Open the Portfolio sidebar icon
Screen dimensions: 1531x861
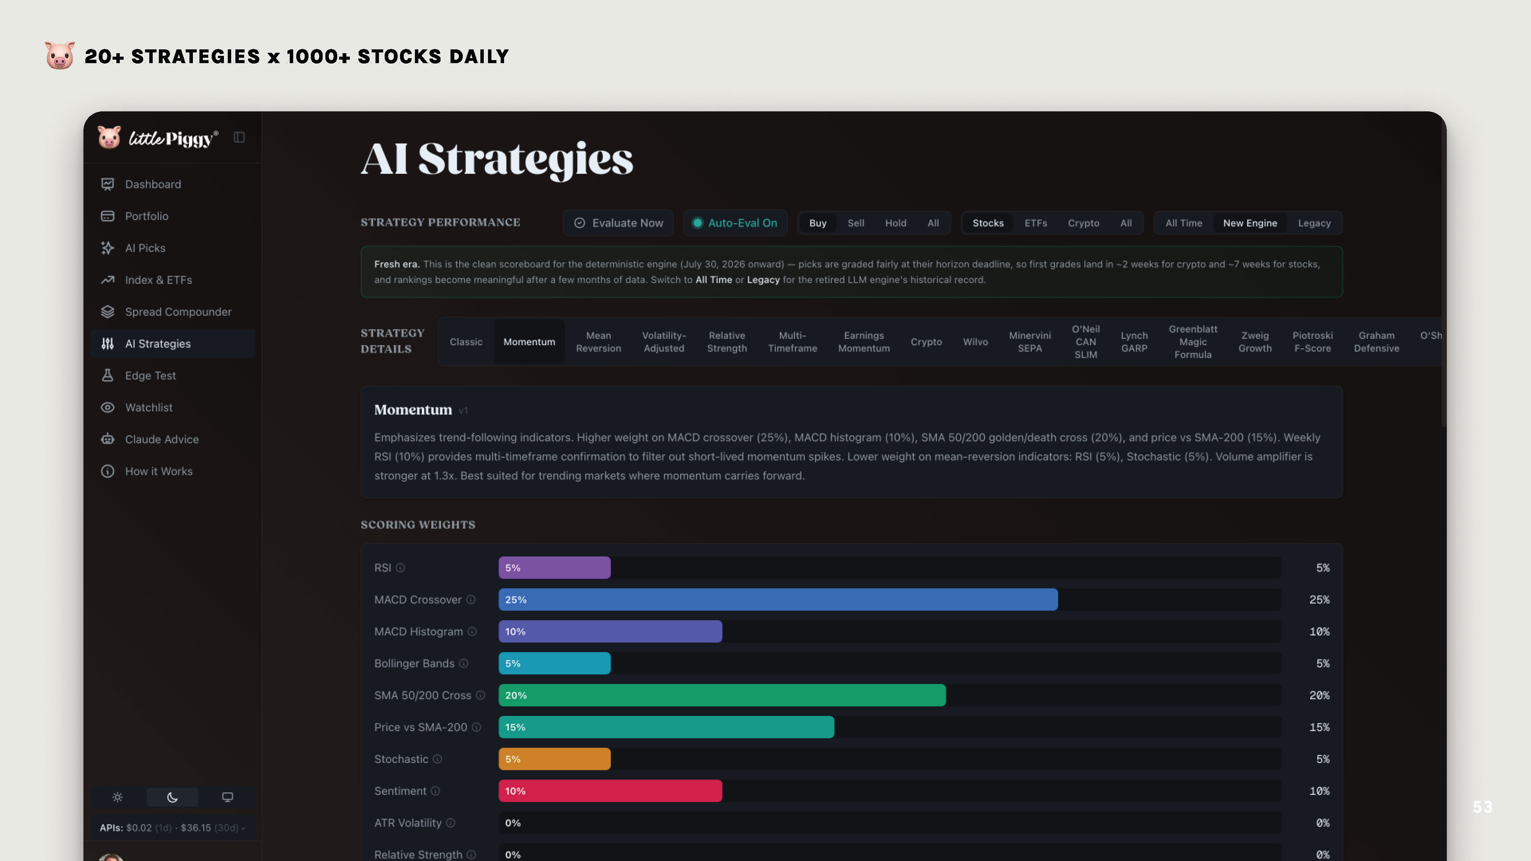point(108,216)
